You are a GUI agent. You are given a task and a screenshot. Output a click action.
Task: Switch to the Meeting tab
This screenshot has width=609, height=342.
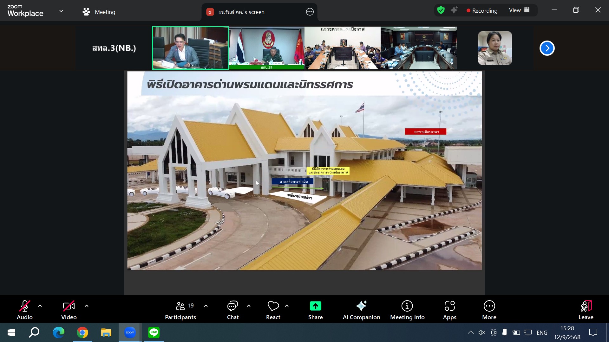[99, 12]
